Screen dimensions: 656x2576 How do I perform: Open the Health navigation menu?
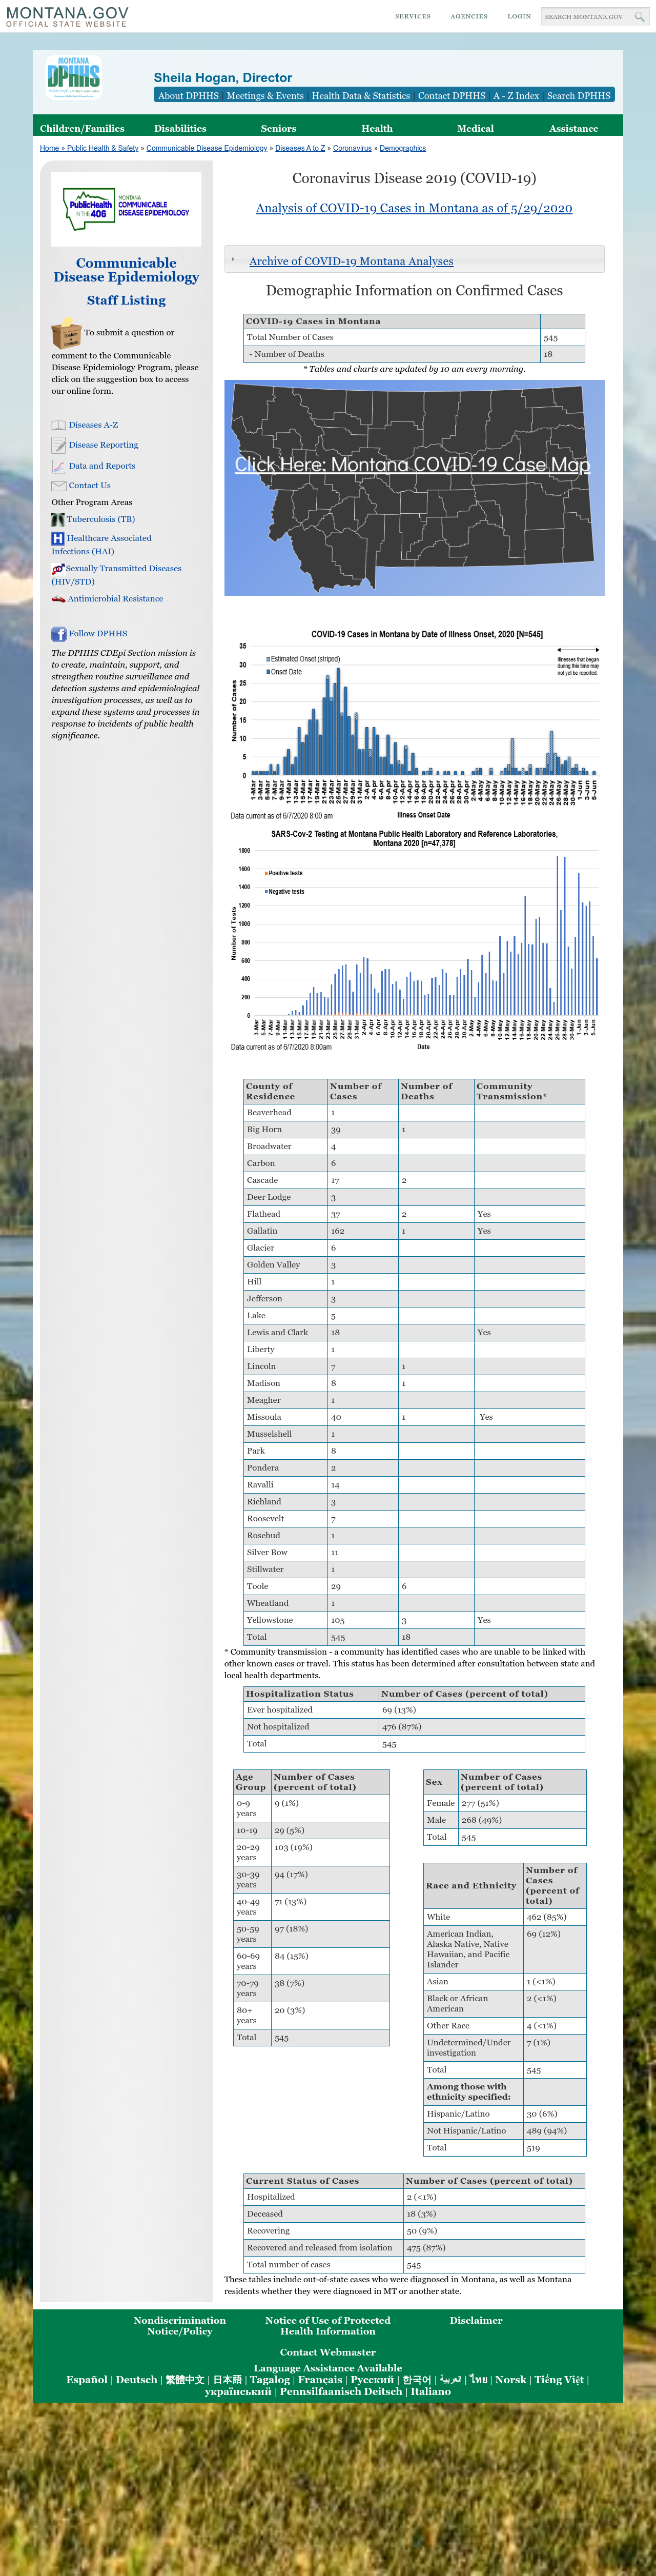click(x=376, y=128)
